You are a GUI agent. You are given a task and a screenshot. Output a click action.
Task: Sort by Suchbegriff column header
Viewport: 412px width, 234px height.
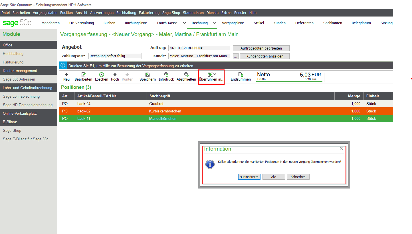click(x=240, y=96)
